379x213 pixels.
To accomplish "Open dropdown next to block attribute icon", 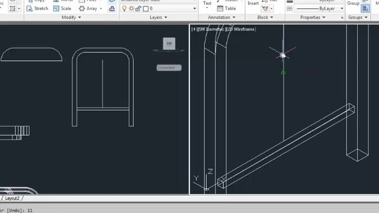I will coord(271,9).
